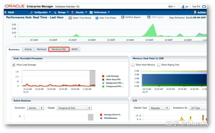The image size is (215, 133).
Task: Click the Log Out link
Action: coord(196,7)
